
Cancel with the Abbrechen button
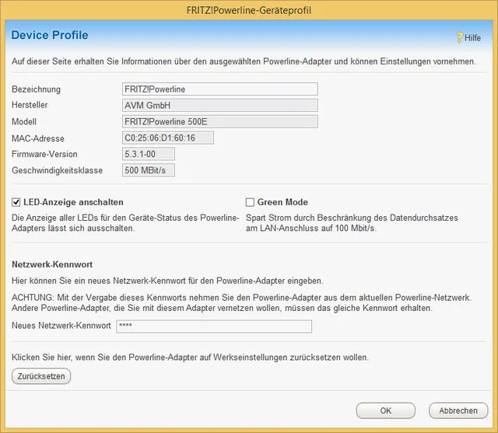click(x=458, y=410)
